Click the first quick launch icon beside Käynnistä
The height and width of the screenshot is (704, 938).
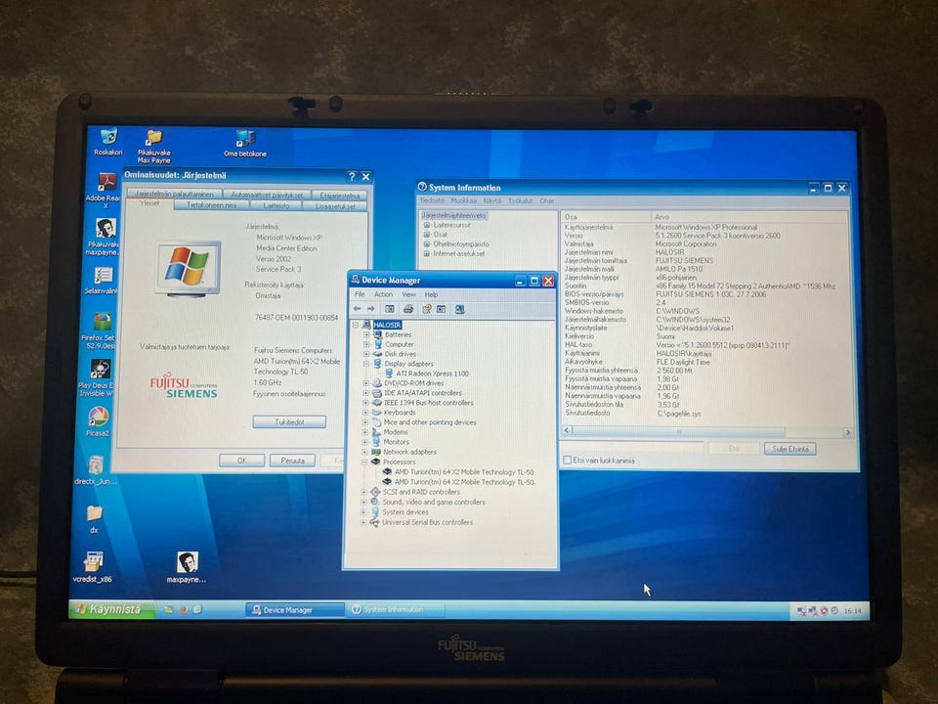click(x=169, y=609)
